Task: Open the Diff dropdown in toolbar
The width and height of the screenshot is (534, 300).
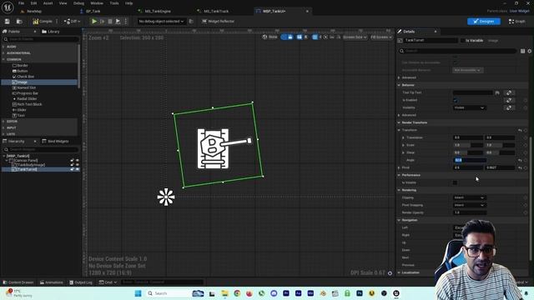Action: pyautogui.click(x=73, y=22)
